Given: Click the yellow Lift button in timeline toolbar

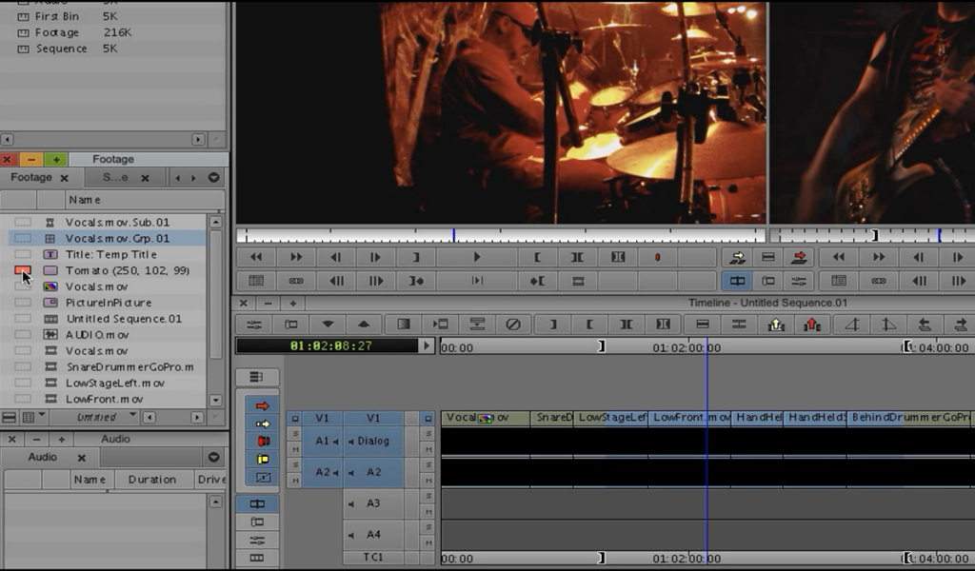Looking at the screenshot, I should coord(776,325).
